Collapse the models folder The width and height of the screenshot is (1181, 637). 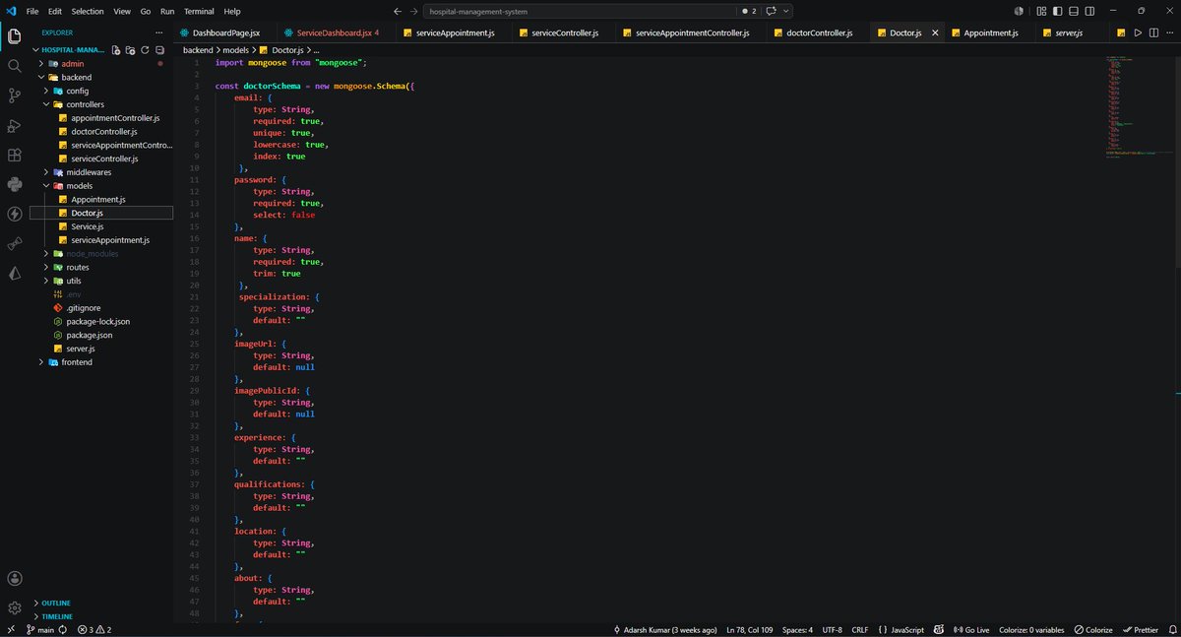101,186
